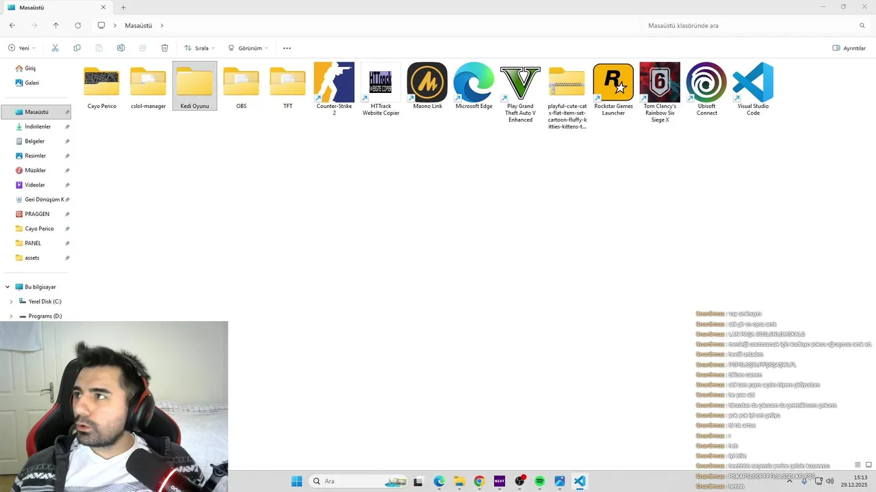Open Galeri in the navigation pane
This screenshot has width=876, height=492.
[x=31, y=83]
